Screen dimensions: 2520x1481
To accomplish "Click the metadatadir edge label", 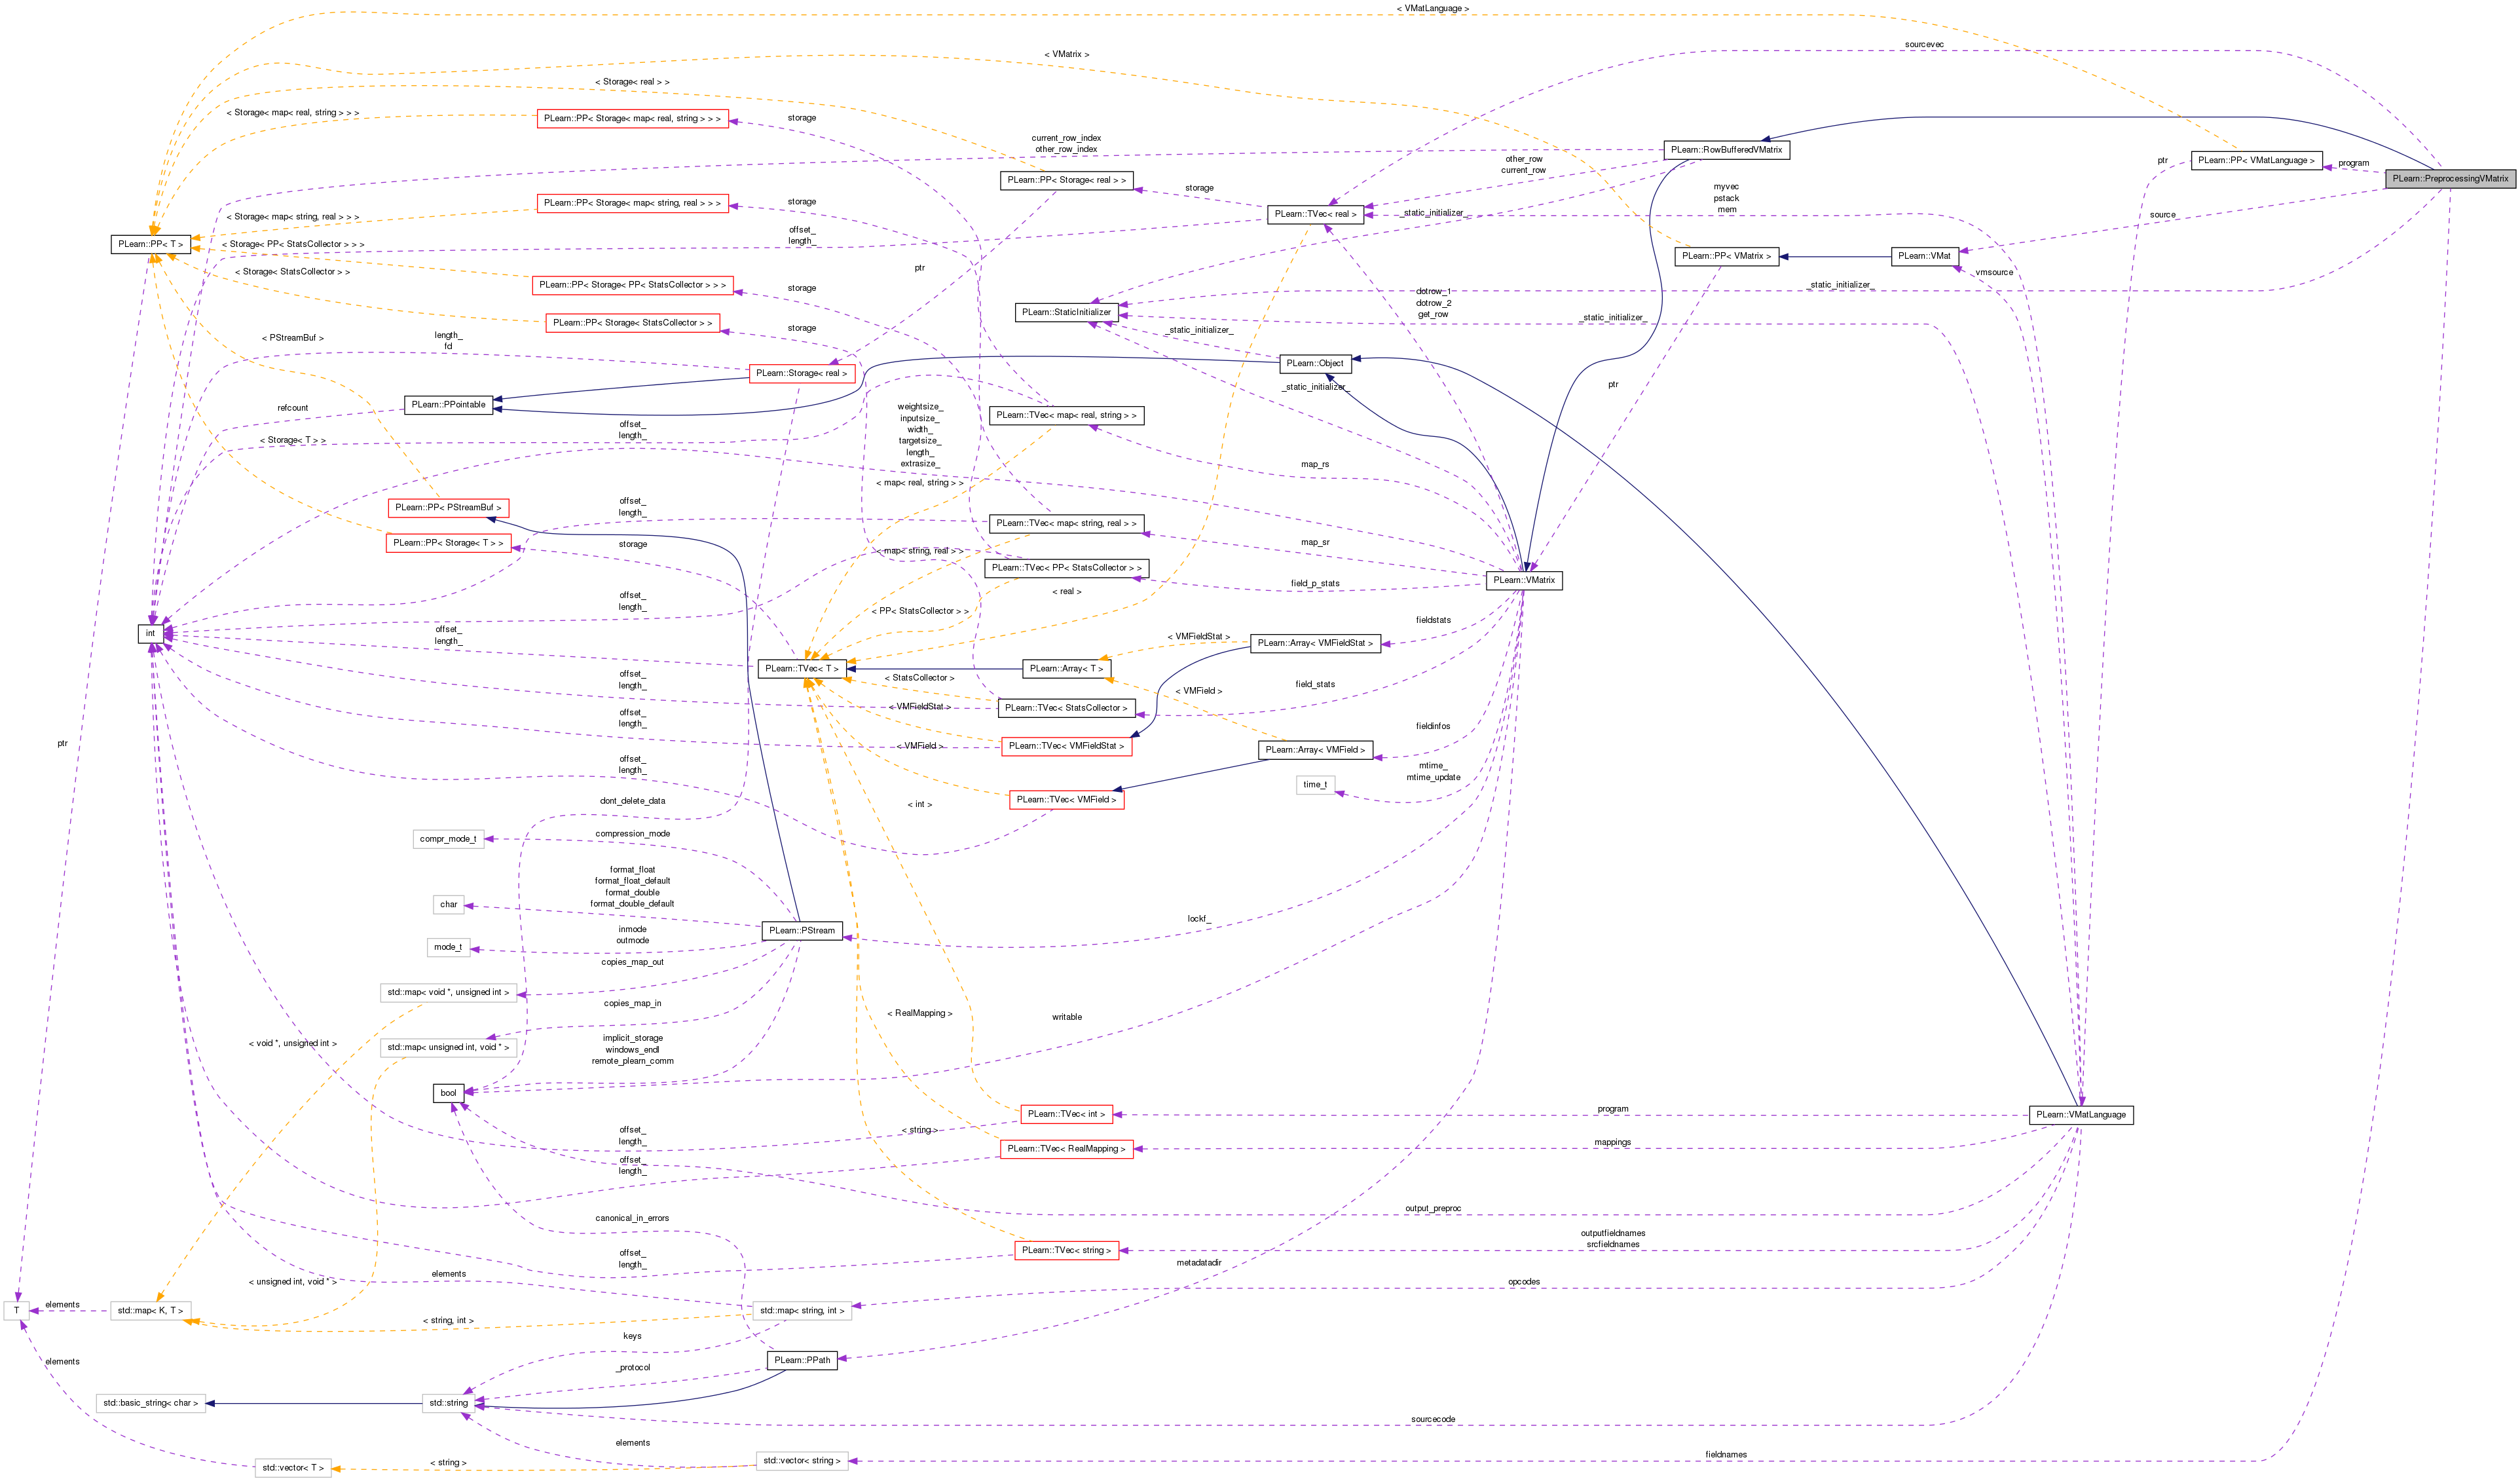I will pyautogui.click(x=1198, y=1263).
